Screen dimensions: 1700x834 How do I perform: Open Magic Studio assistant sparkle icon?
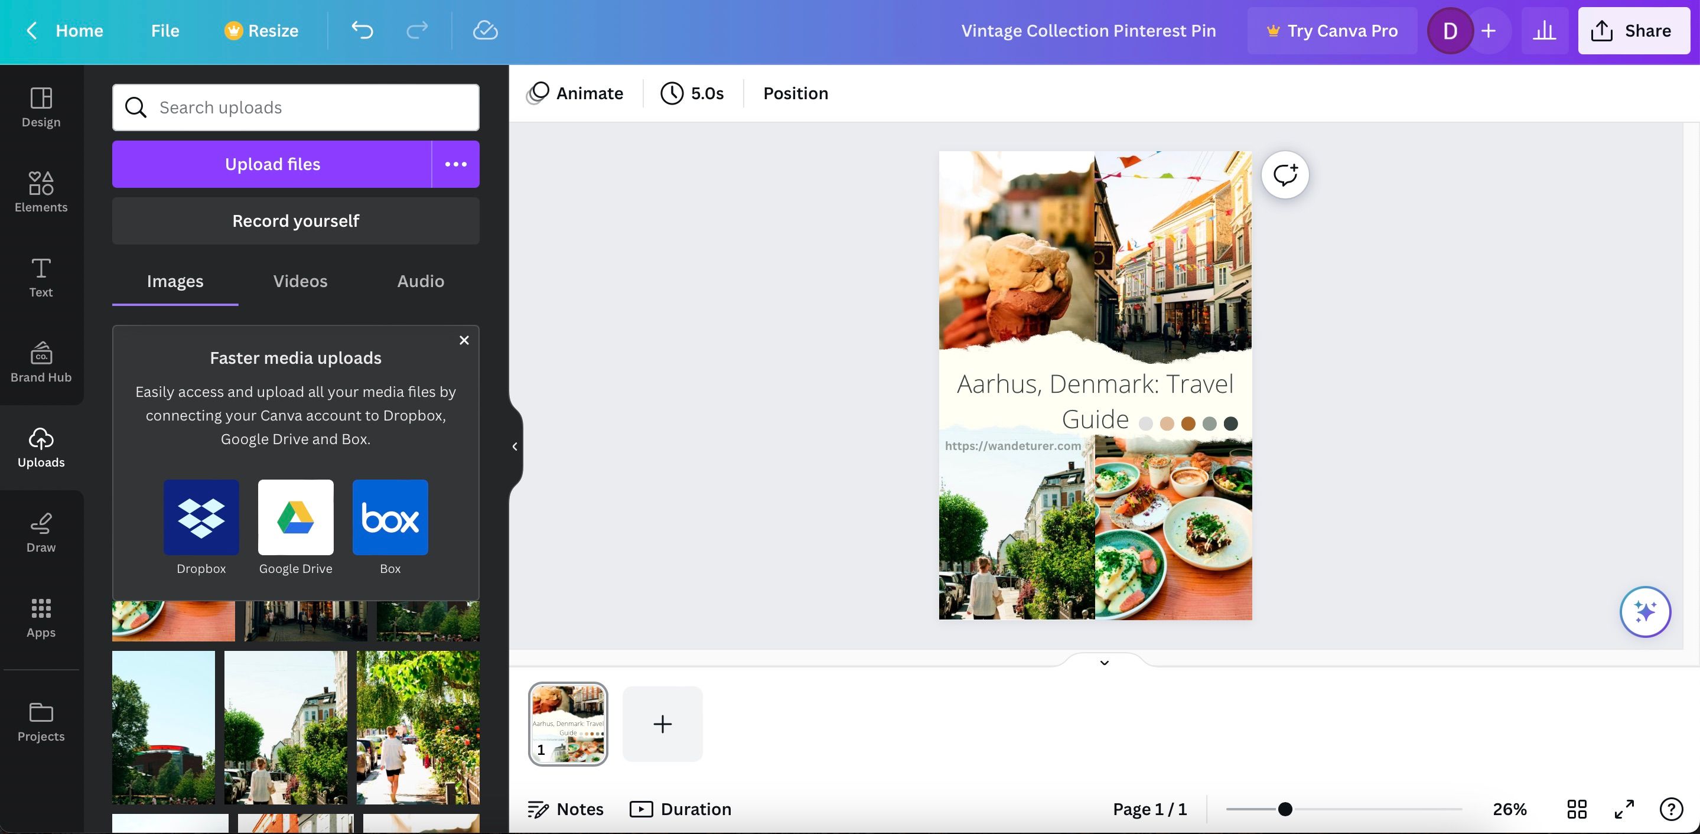(x=1644, y=612)
